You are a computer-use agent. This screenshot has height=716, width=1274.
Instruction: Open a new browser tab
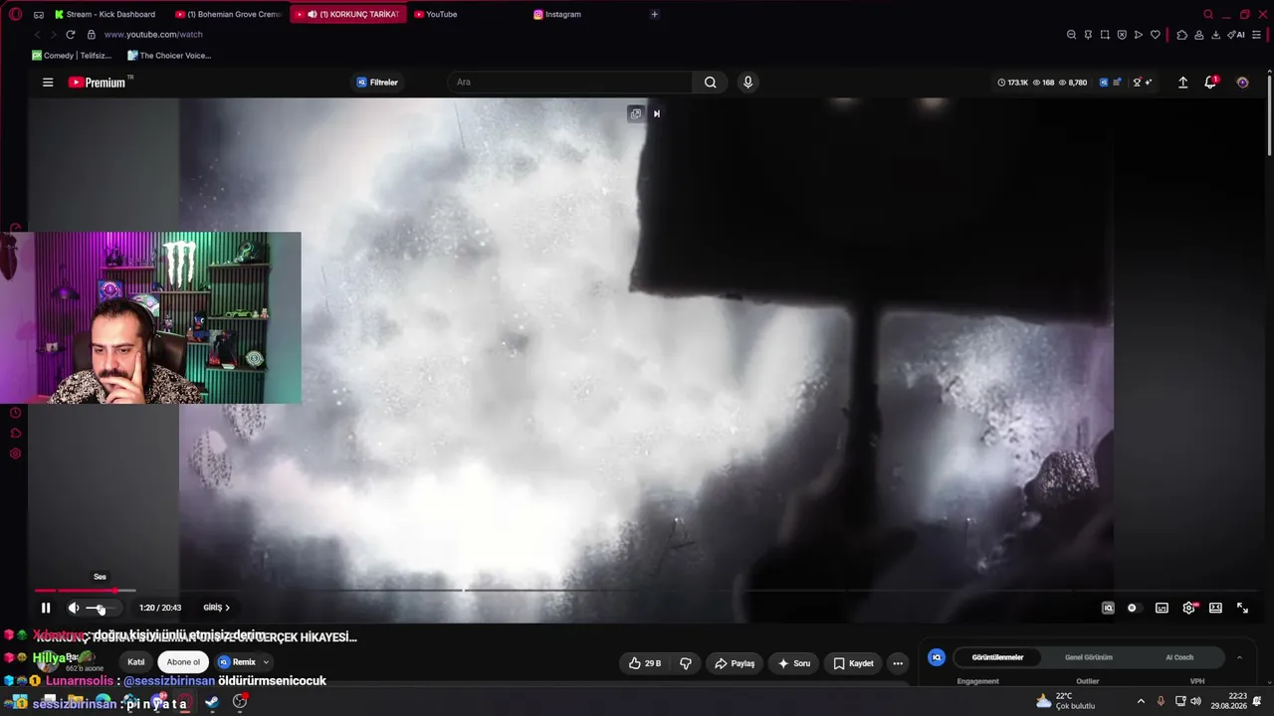pos(654,15)
